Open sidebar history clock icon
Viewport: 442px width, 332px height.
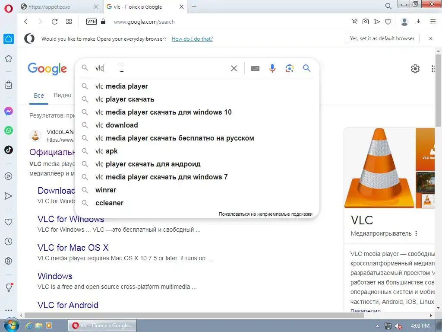pyautogui.click(x=9, y=241)
